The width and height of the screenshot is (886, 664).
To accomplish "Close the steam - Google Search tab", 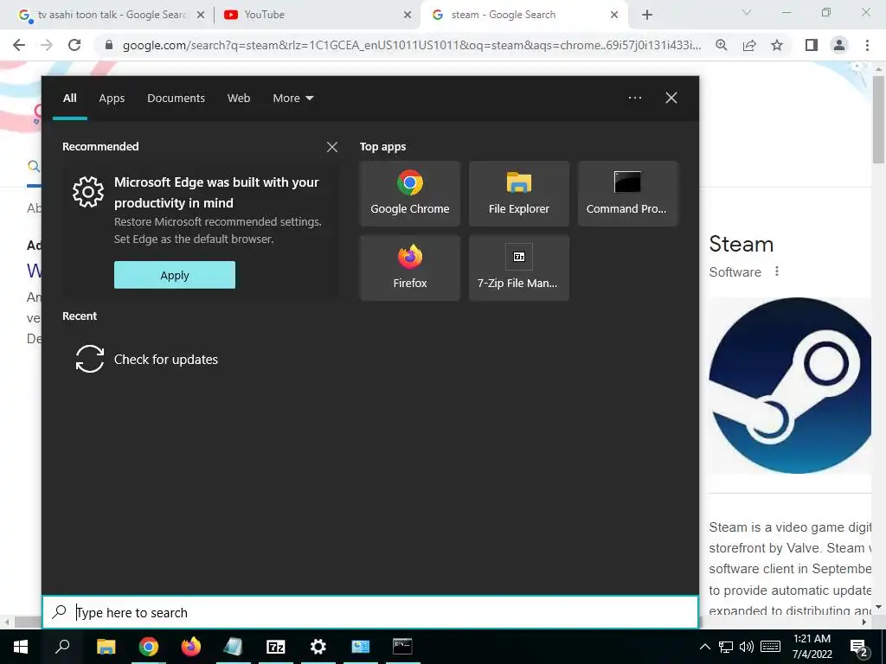I will tap(614, 16).
